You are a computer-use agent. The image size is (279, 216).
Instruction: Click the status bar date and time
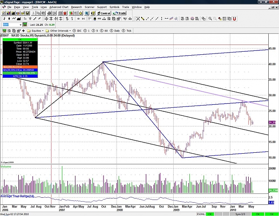[15, 214]
